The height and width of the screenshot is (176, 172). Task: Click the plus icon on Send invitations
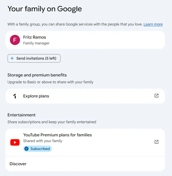12,58
